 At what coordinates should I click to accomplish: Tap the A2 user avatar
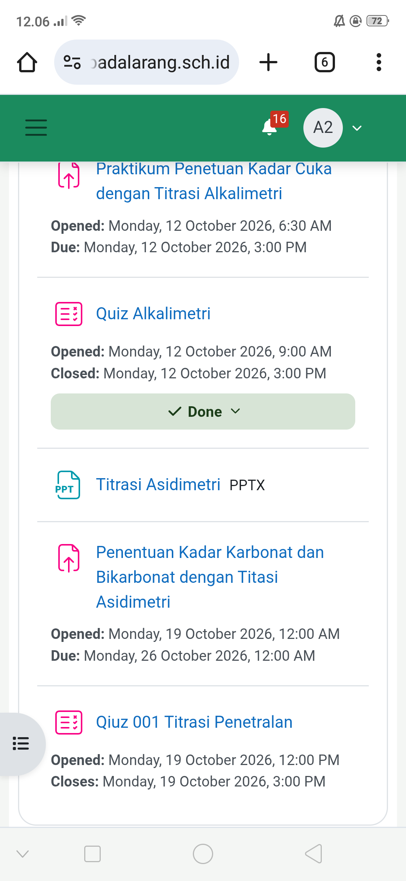point(323,128)
